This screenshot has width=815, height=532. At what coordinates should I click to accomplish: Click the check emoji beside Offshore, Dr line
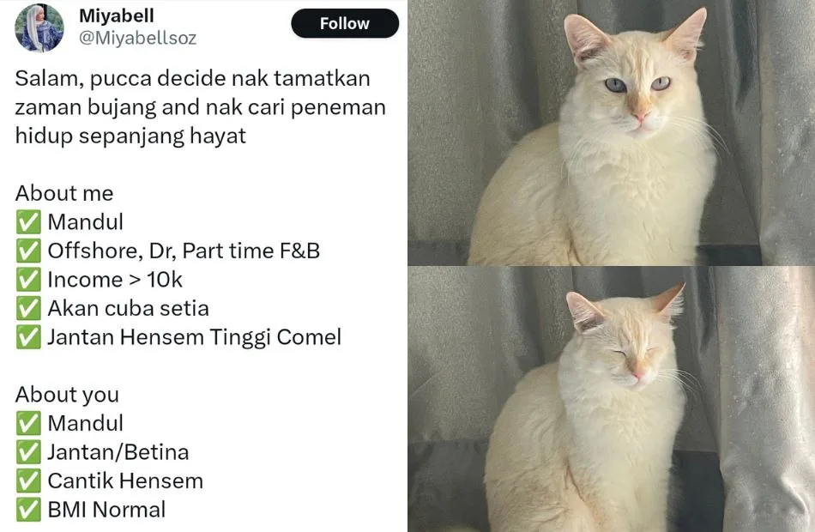click(x=28, y=251)
